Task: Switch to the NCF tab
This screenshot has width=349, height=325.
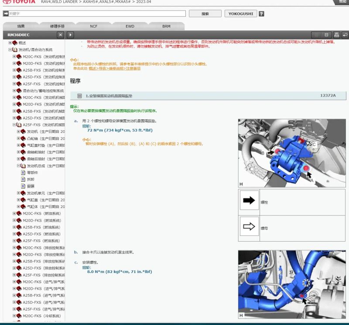Action: [94, 26]
